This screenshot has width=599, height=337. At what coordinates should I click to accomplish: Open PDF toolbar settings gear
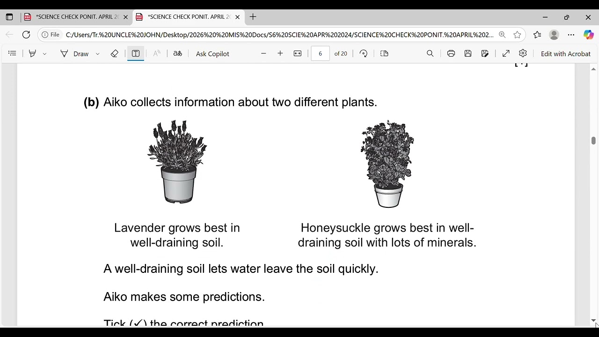[523, 54]
